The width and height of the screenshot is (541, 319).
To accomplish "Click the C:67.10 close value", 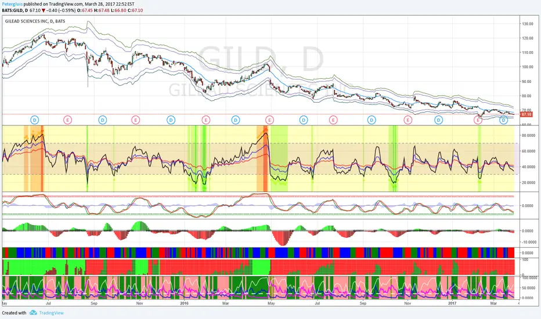I will pyautogui.click(x=135, y=10).
